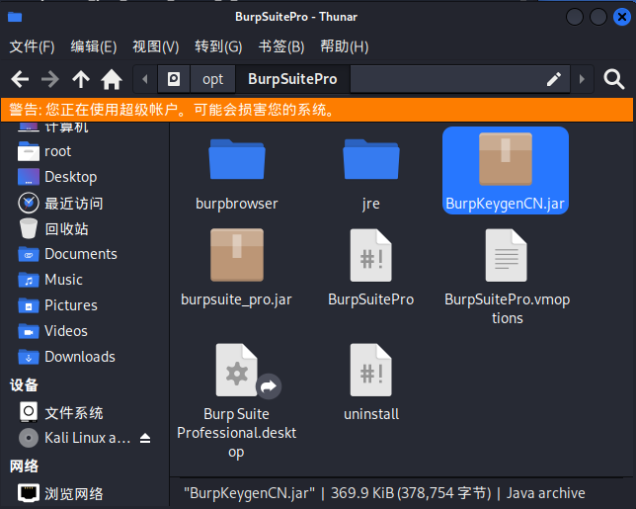Click the jre folder name label
636x509 pixels.
point(371,204)
